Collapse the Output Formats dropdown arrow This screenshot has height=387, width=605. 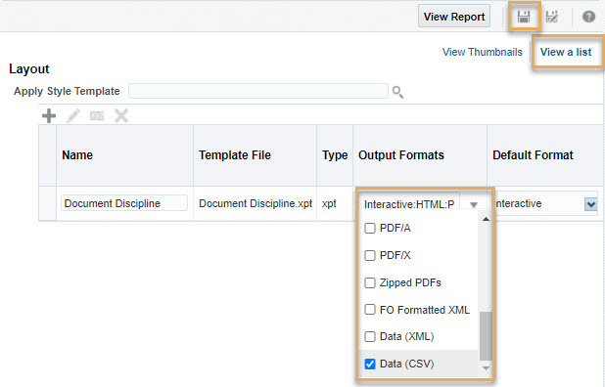point(474,204)
